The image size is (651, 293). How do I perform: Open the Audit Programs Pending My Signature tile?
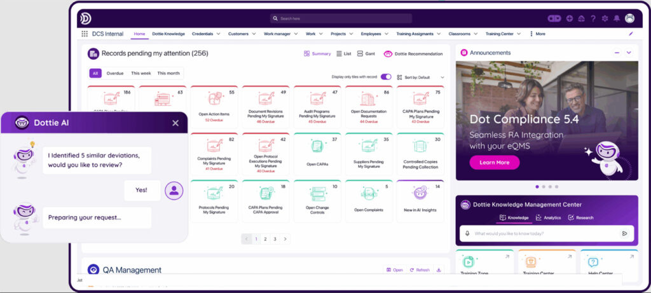pos(317,107)
